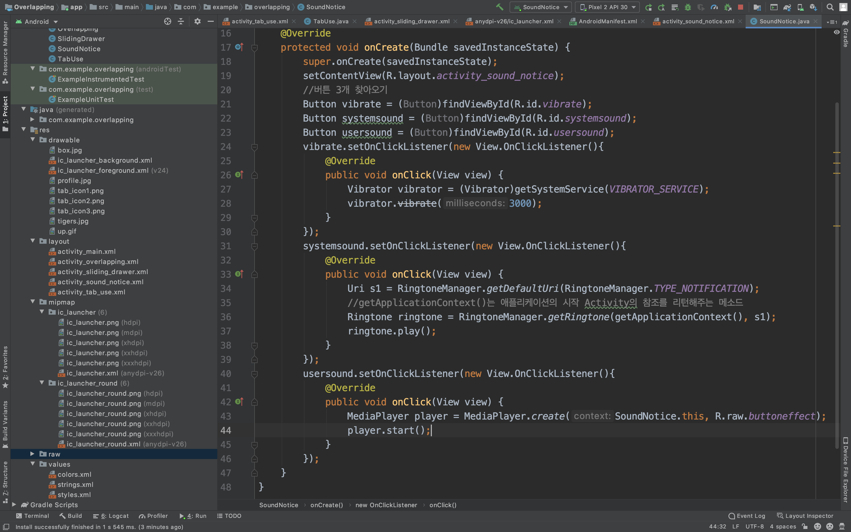This screenshot has height=532, width=851.
Task: Open SDK Manager icon in toolbar
Action: (813, 7)
